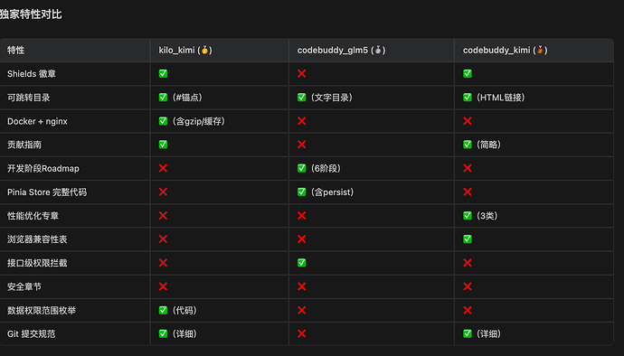Click the 接口级权限拦截 red cross under kilo_kimi
Viewport: 624px width, 356px height.
pyautogui.click(x=163, y=263)
